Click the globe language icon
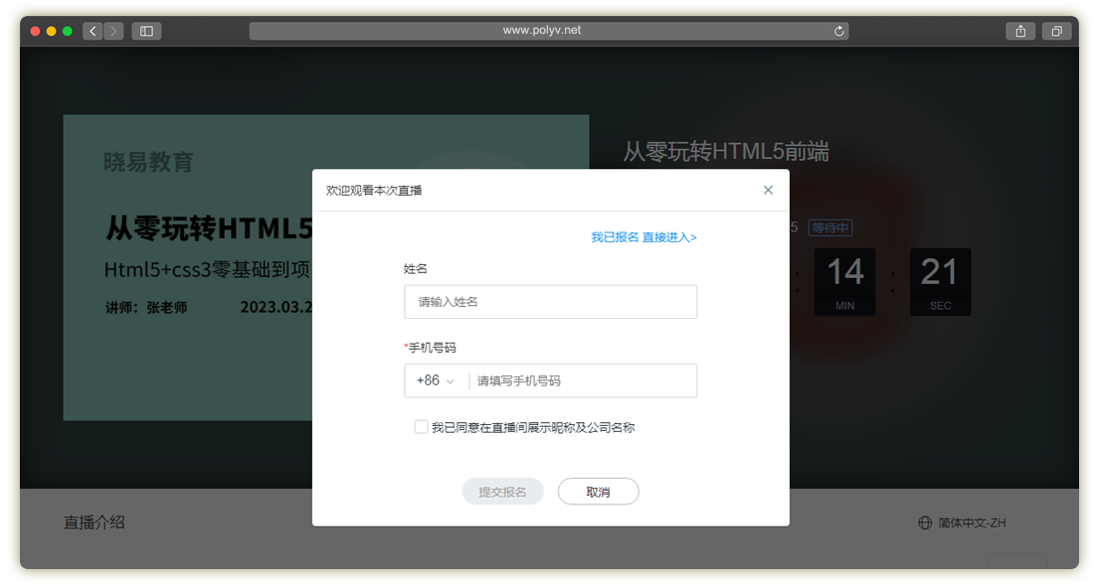 tap(925, 522)
